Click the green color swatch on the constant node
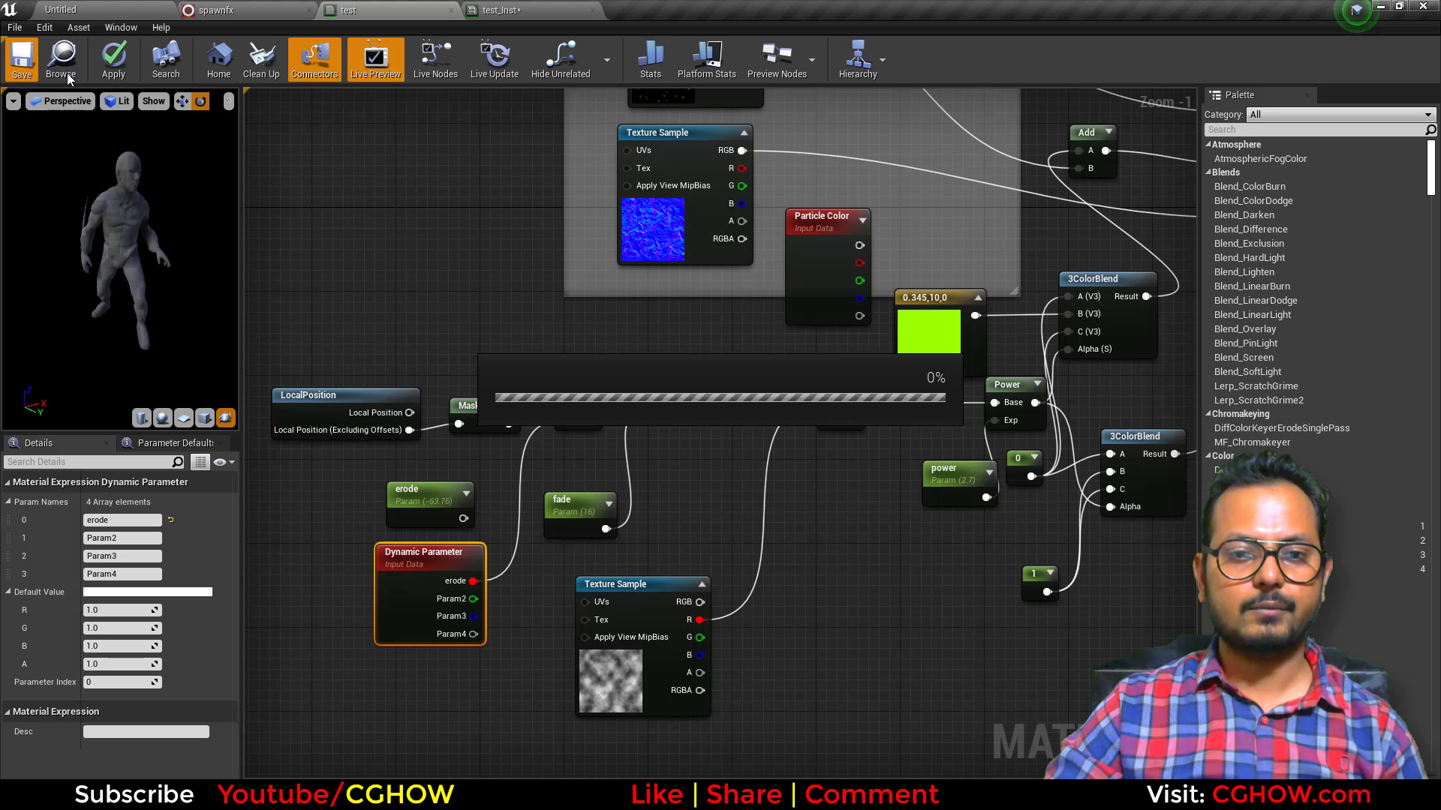The image size is (1441, 810). coord(928,331)
